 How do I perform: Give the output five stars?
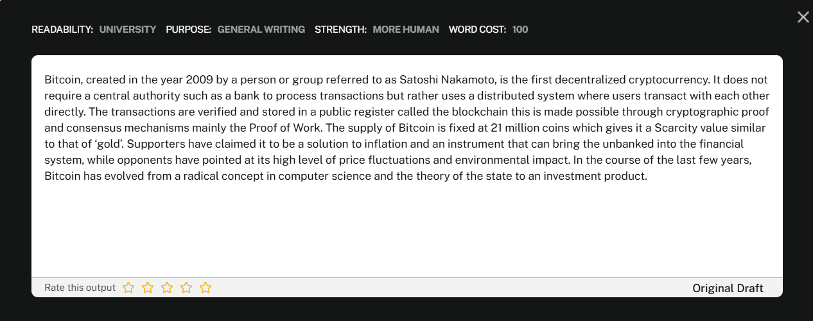point(205,288)
